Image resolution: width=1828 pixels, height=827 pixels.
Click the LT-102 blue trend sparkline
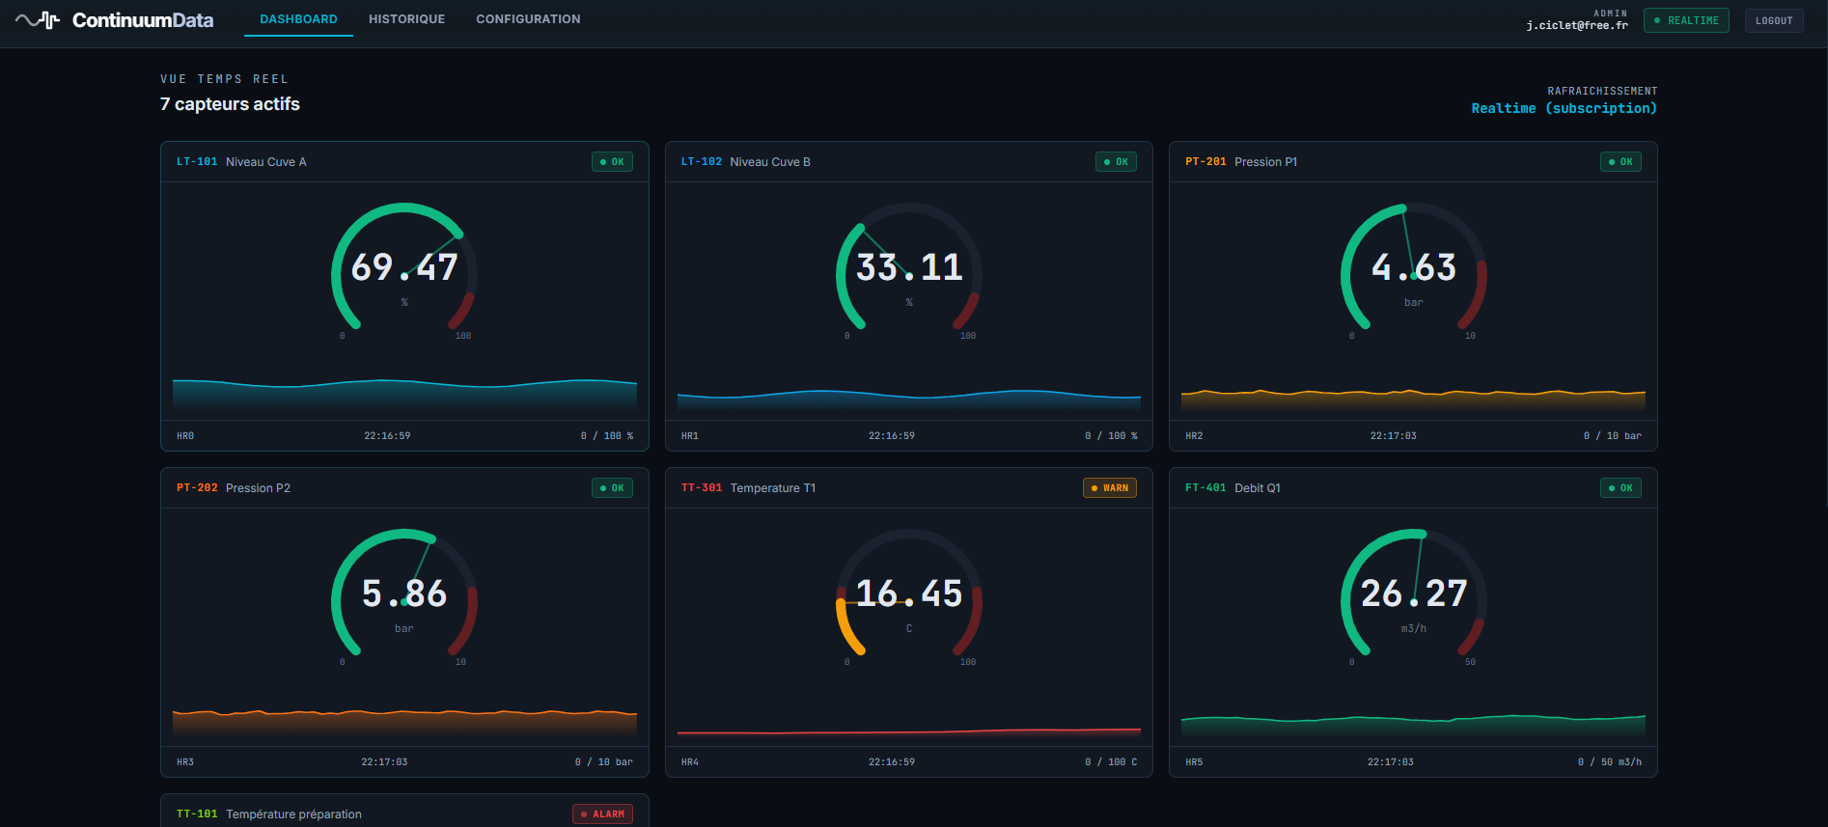pyautogui.click(x=909, y=400)
